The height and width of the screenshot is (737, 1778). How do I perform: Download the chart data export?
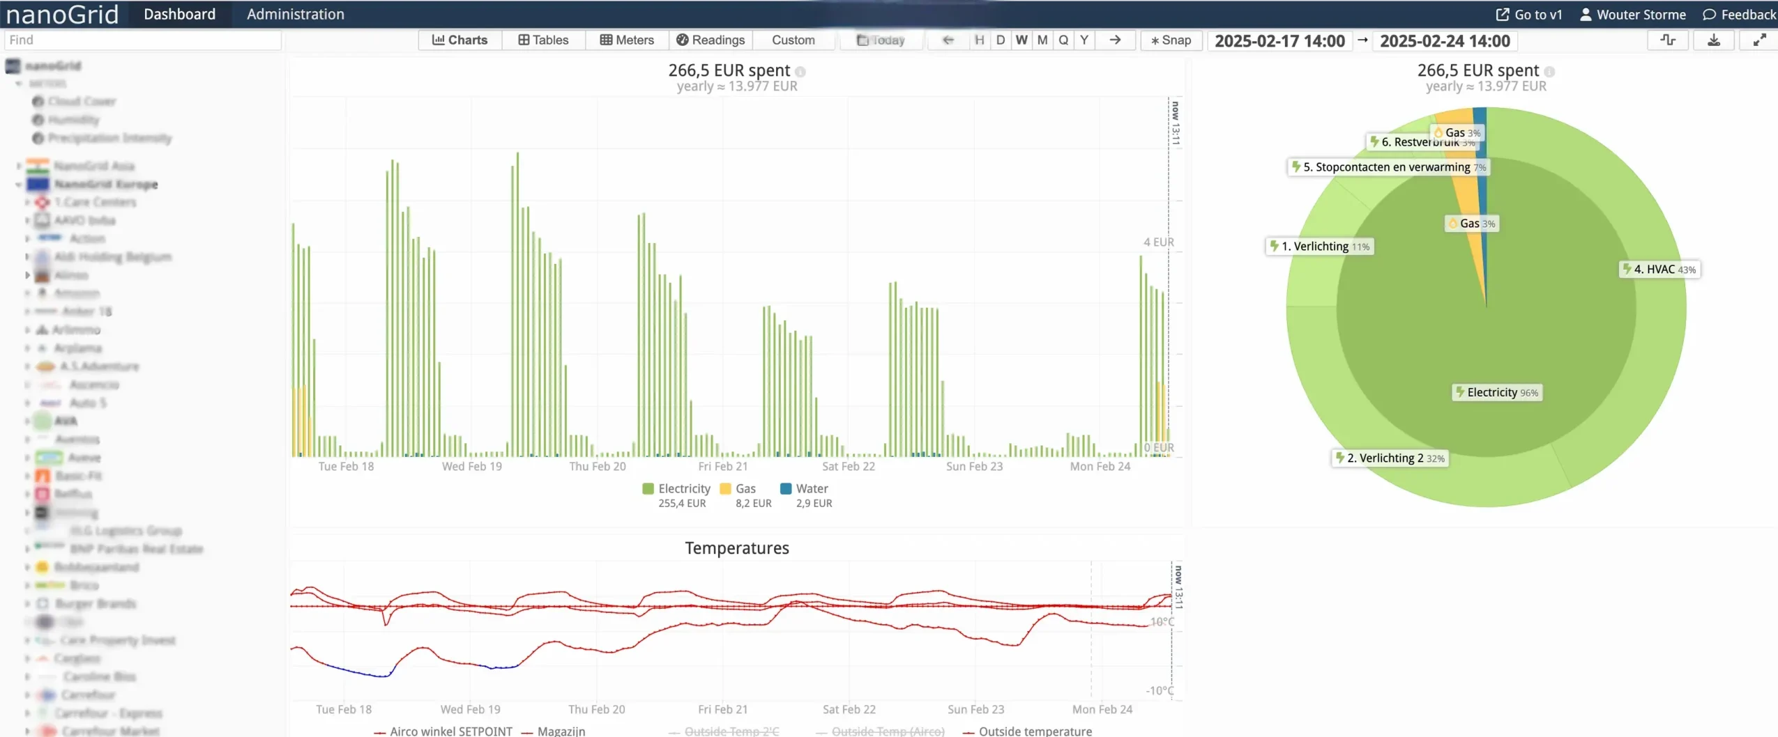click(x=1714, y=40)
